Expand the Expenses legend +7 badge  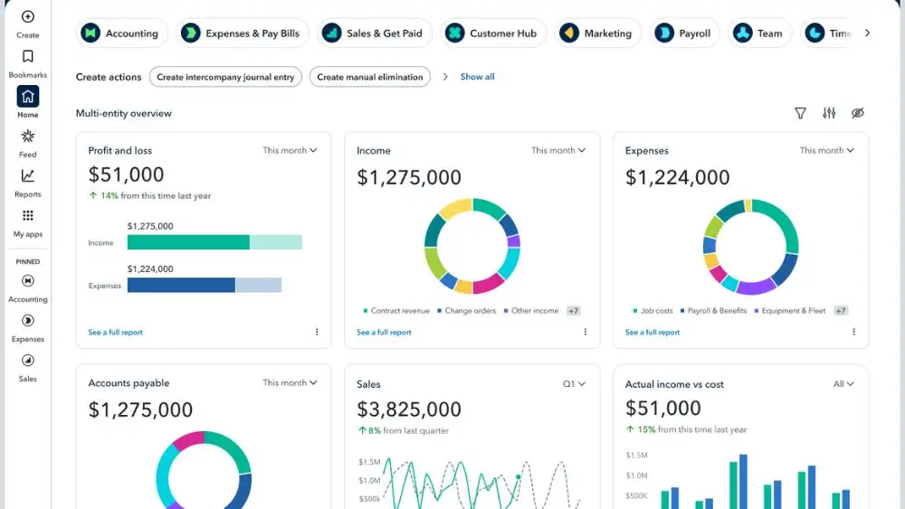click(841, 311)
